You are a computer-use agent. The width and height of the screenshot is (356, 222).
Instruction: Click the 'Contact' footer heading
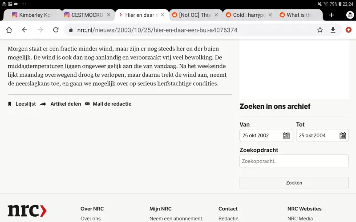[228, 209]
